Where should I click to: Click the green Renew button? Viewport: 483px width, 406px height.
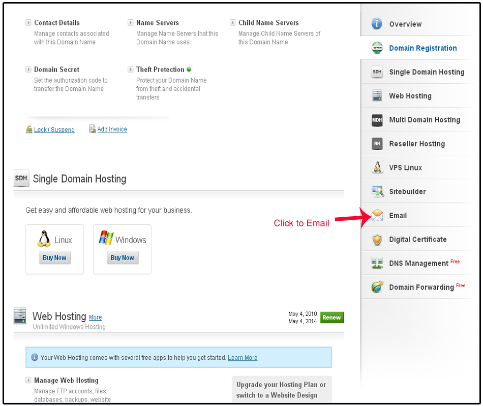[331, 318]
